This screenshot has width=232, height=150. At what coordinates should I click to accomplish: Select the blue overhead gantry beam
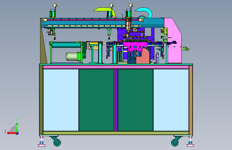pyautogui.click(x=102, y=23)
